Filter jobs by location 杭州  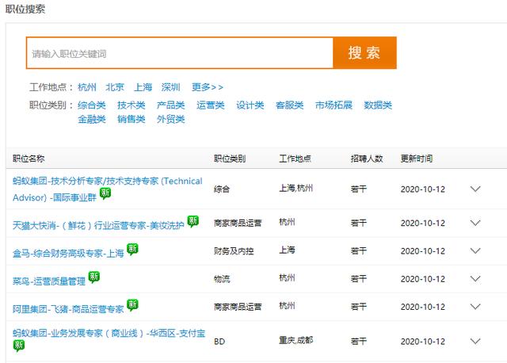pos(87,87)
